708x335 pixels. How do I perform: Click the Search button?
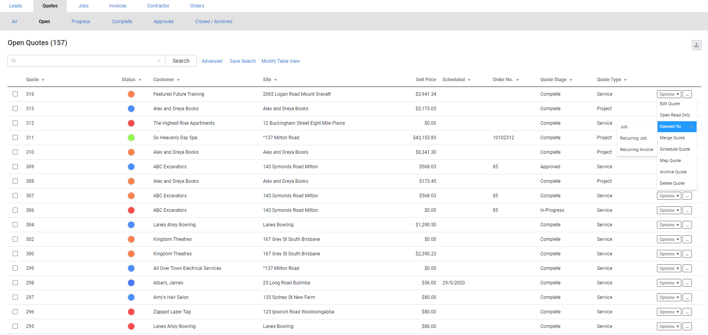(181, 61)
